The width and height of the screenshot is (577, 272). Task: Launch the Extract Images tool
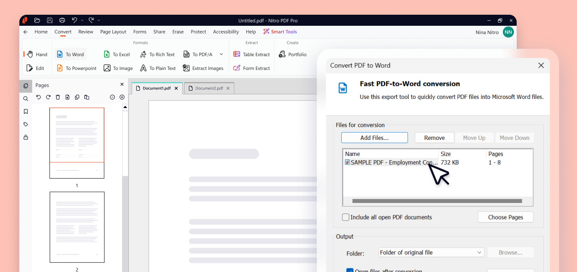click(203, 68)
